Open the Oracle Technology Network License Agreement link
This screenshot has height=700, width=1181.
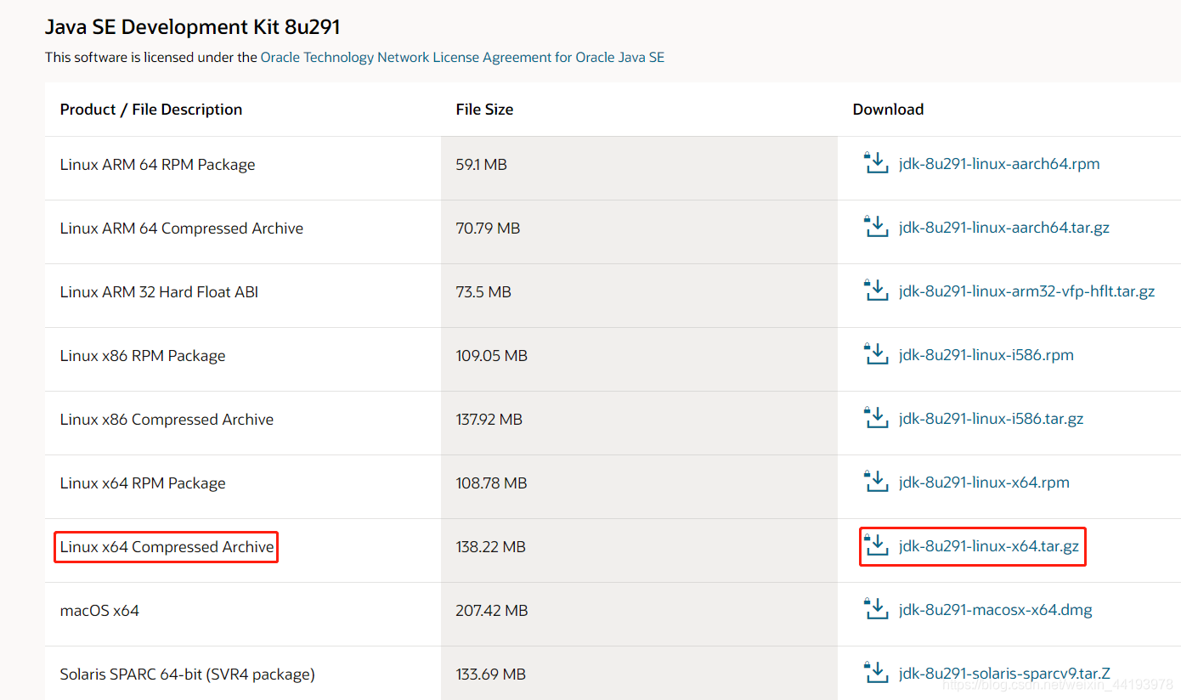click(462, 58)
